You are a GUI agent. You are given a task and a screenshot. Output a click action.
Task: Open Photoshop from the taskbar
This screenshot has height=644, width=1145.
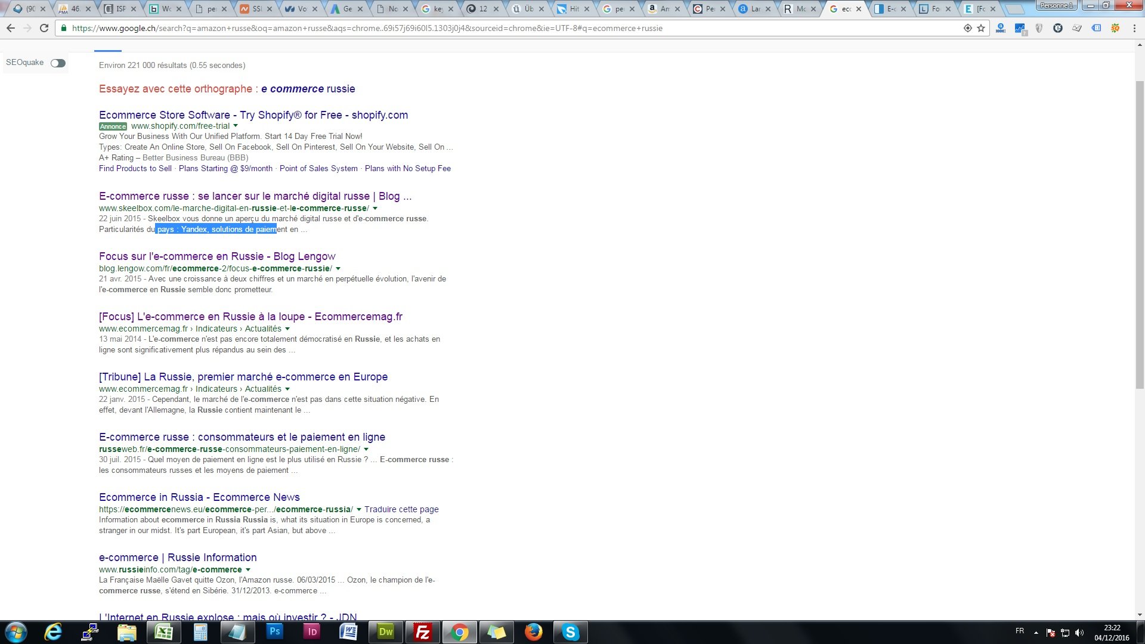[274, 632]
